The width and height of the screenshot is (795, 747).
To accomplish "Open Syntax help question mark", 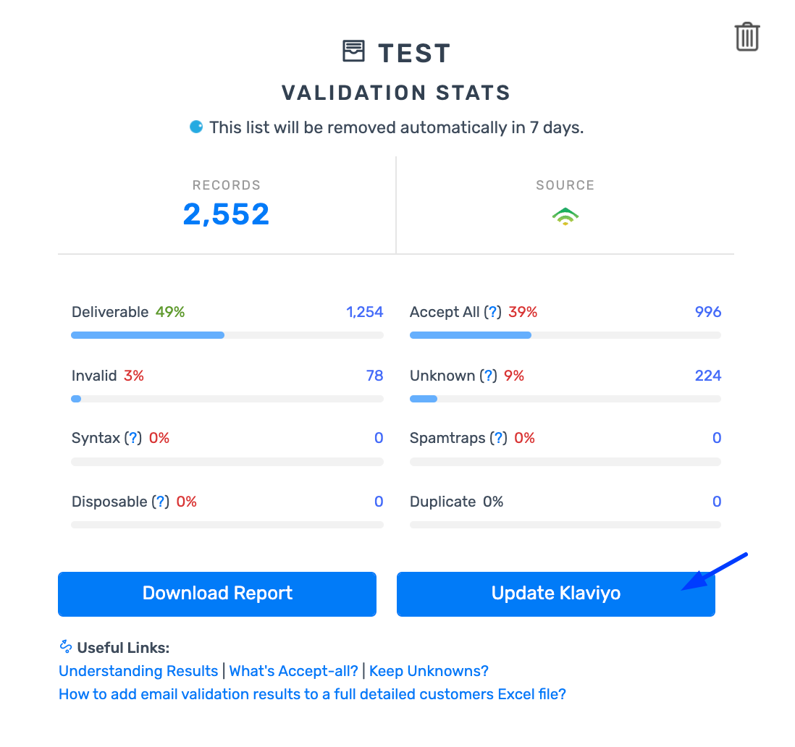I will [132, 438].
